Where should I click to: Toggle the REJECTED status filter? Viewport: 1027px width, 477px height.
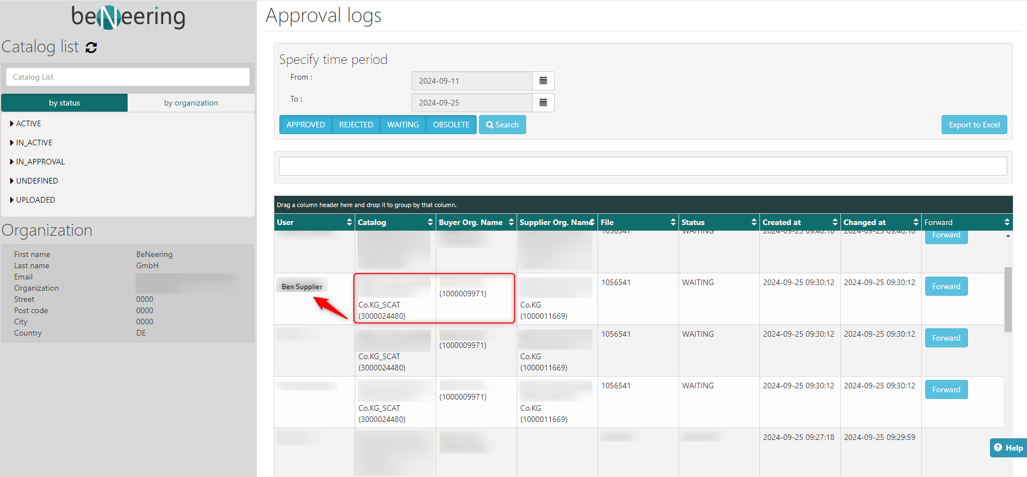pyautogui.click(x=356, y=125)
